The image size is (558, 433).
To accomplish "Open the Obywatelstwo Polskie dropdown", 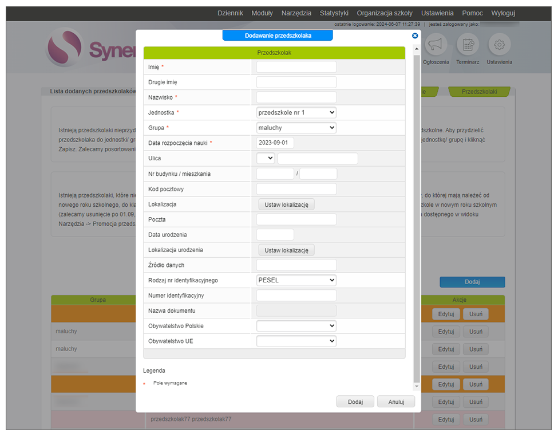I will coord(296,326).
